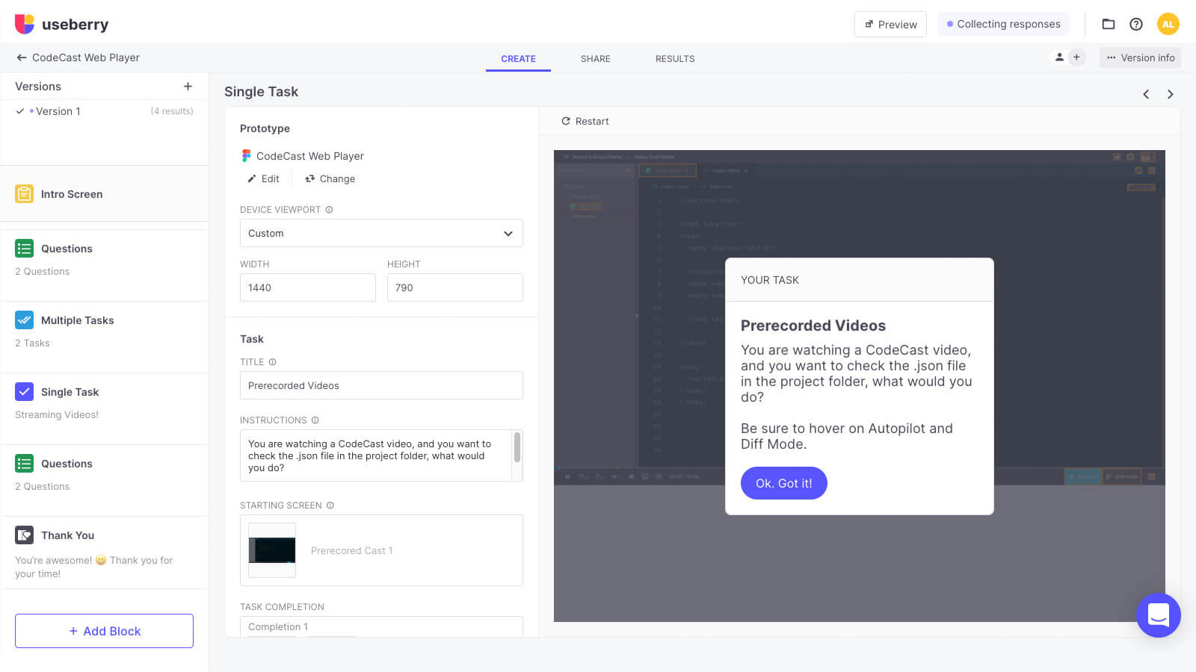
Task: Select Version 1 in versions list
Action: click(x=58, y=111)
